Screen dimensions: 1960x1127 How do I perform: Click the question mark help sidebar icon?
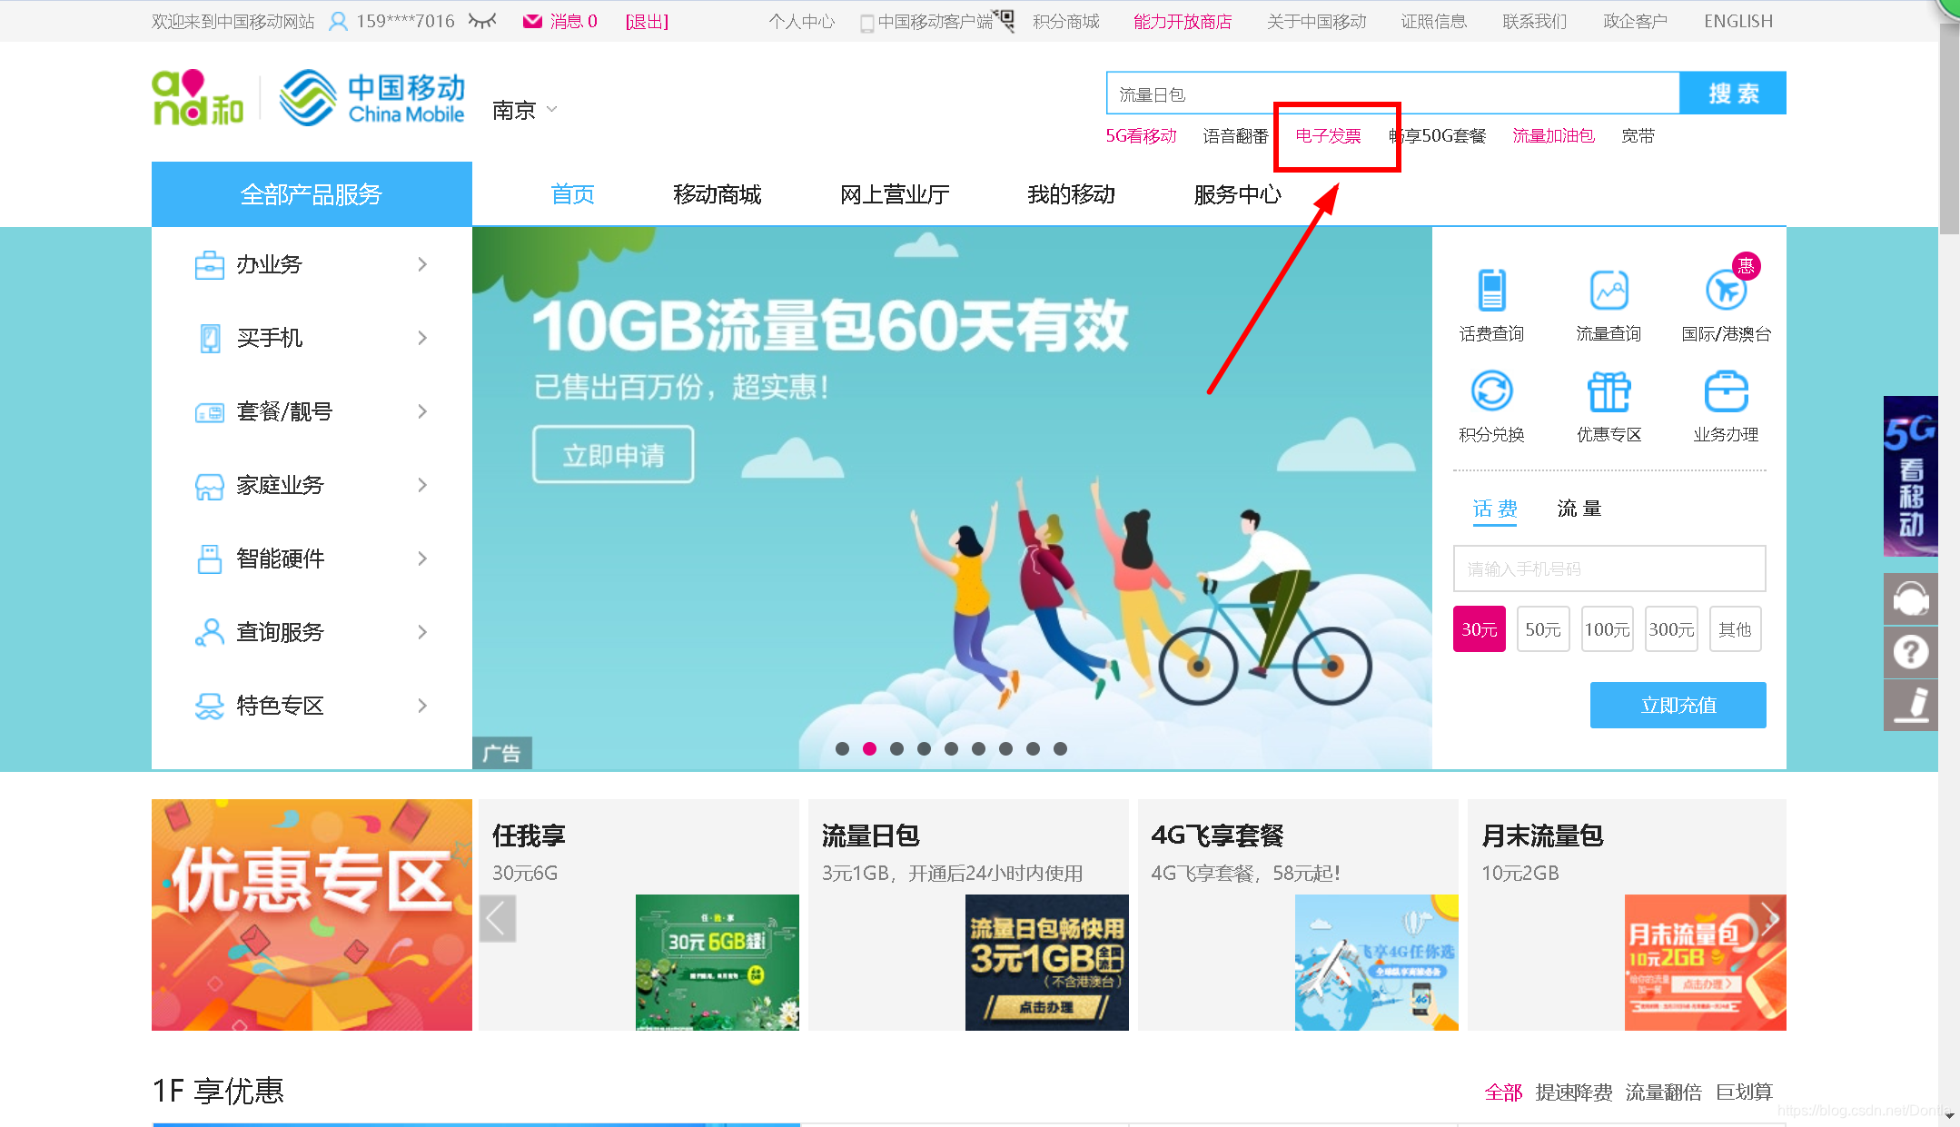point(1910,652)
